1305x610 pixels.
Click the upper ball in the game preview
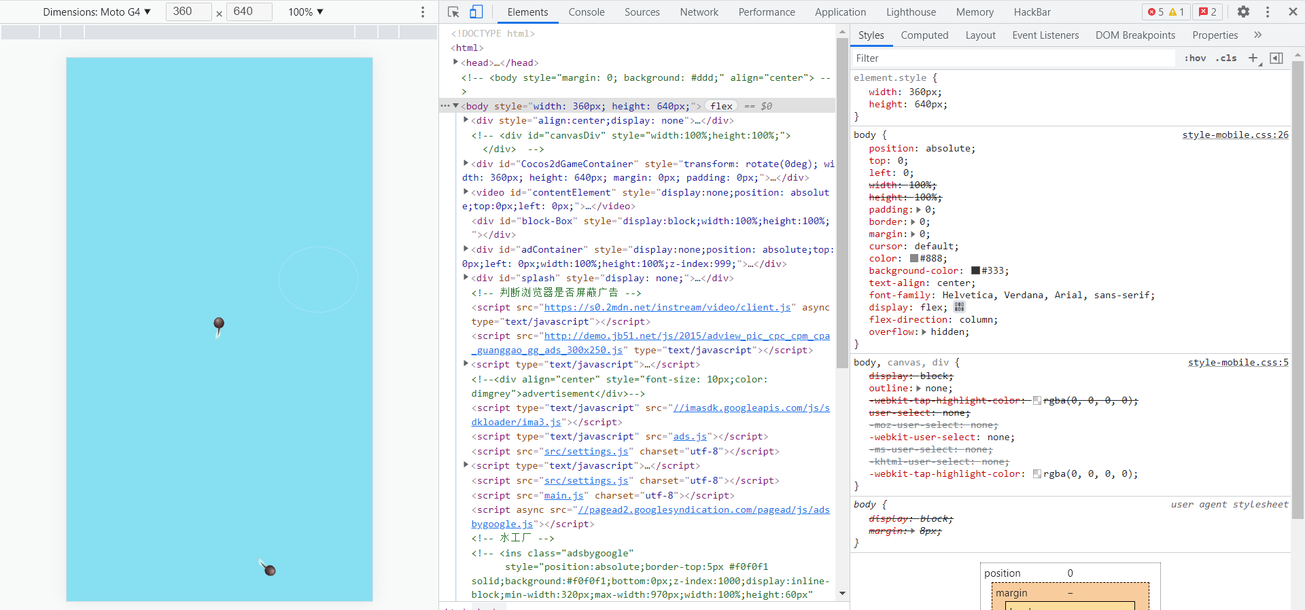click(219, 323)
